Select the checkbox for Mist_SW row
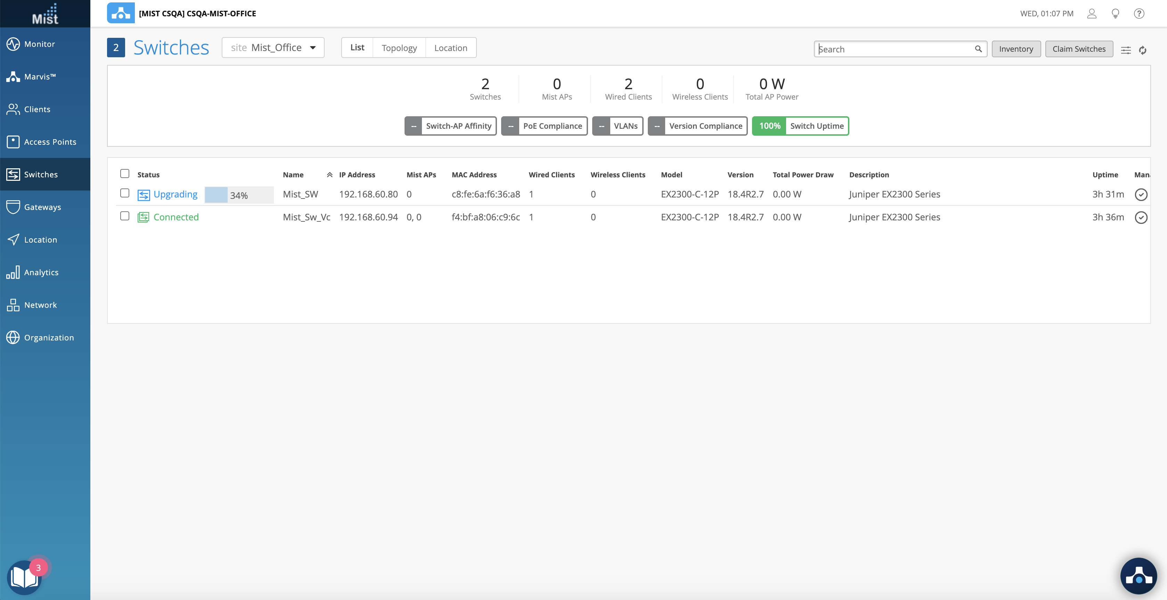This screenshot has width=1167, height=600. click(124, 193)
